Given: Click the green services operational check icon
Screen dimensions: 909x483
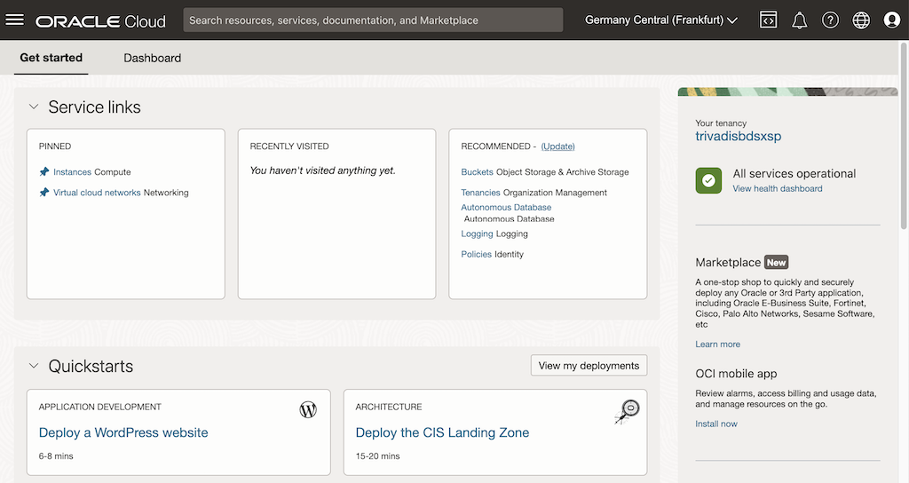Looking at the screenshot, I should pyautogui.click(x=708, y=180).
